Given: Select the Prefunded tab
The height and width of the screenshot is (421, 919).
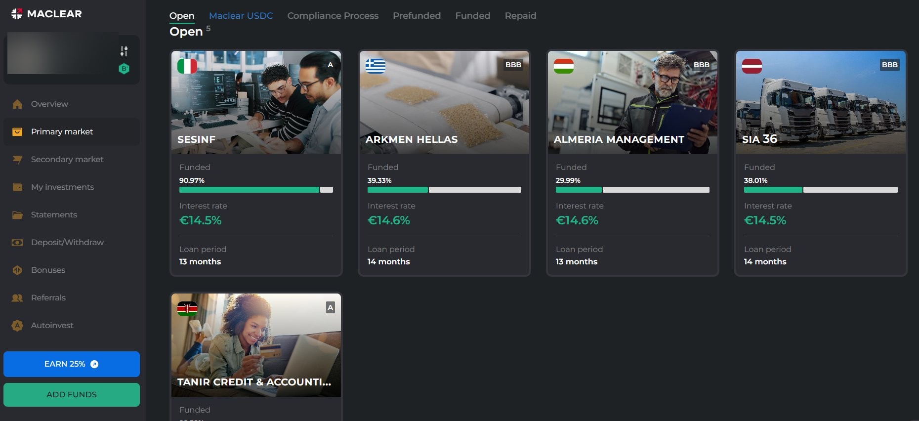Looking at the screenshot, I should [x=417, y=16].
